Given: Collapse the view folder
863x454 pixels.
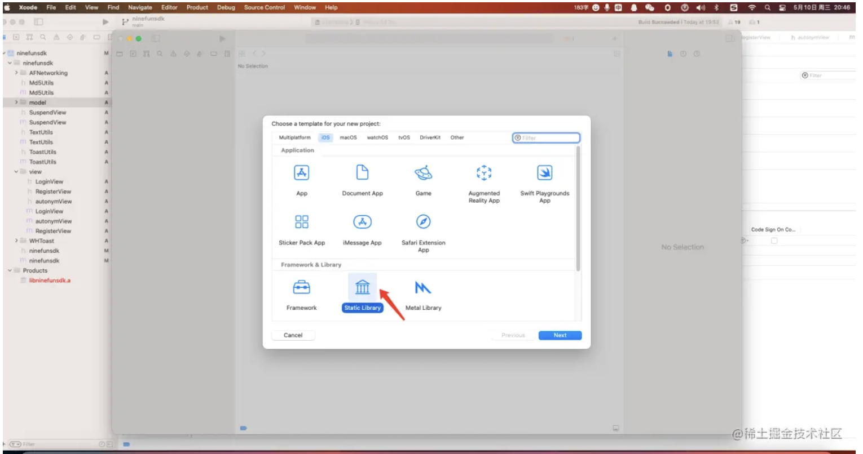Looking at the screenshot, I should click(16, 172).
